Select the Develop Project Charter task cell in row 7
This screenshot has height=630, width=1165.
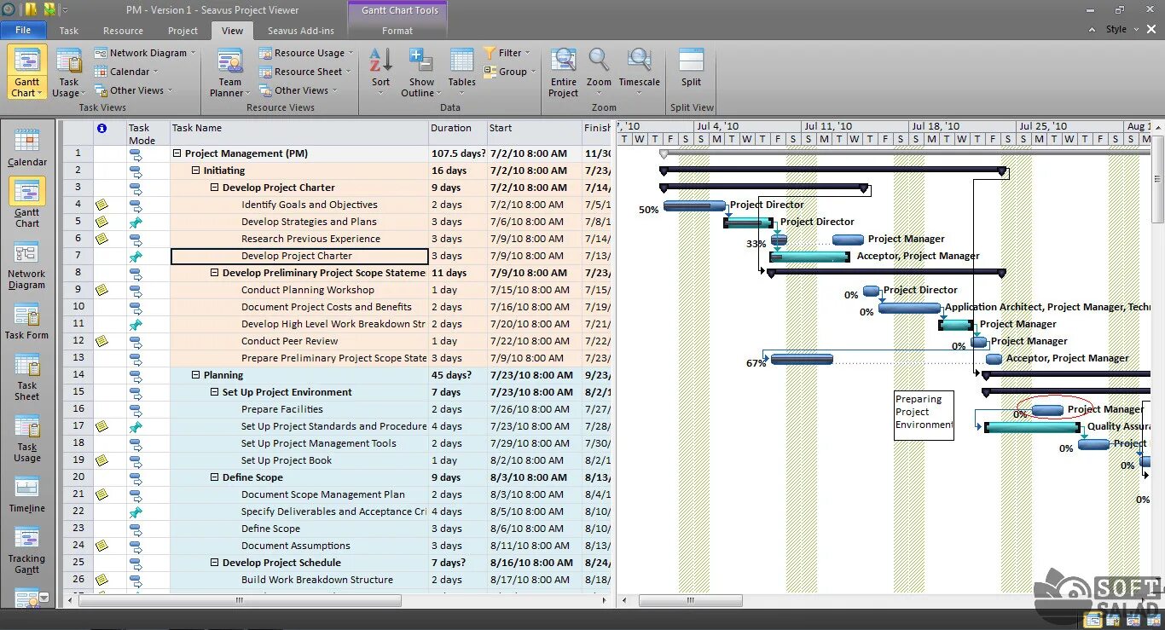click(299, 256)
